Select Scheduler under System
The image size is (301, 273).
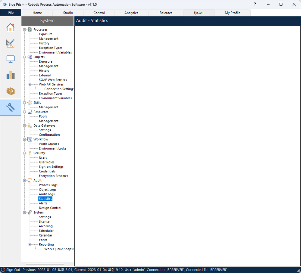(x=46, y=231)
